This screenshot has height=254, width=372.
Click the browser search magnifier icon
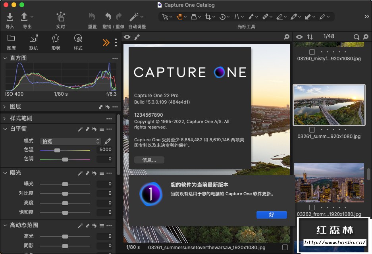coord(357,37)
